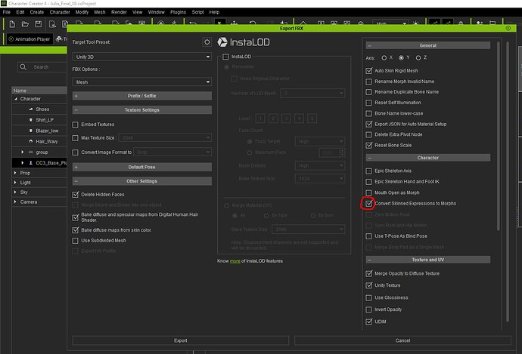Click the Open Project folder icon
The height and width of the screenshot is (354, 522).
pyautogui.click(x=25, y=24)
